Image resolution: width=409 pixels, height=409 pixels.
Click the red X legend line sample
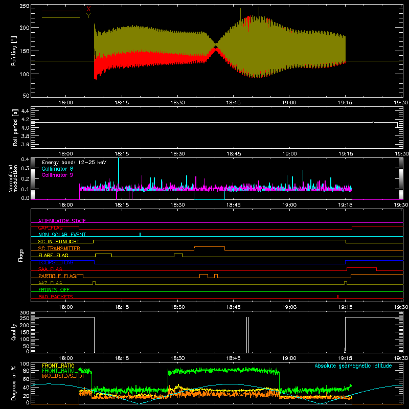point(60,11)
